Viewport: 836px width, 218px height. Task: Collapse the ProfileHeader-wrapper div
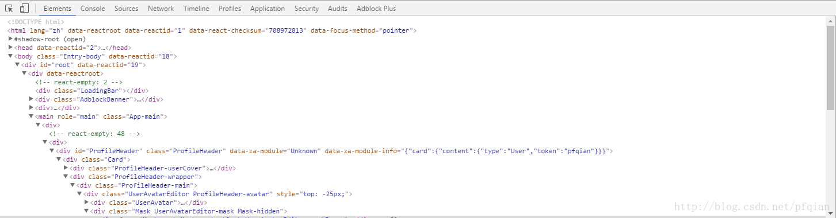[66, 177]
